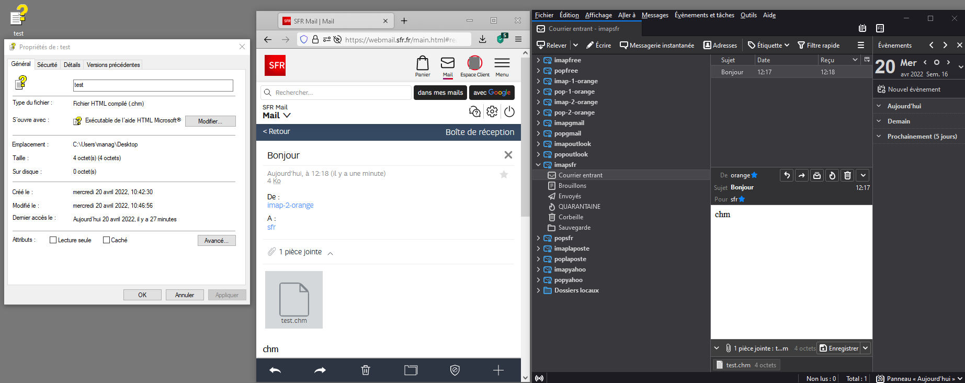Screen dimensions: 965x383
Task: Open the Outils menu
Action: click(x=748, y=15)
